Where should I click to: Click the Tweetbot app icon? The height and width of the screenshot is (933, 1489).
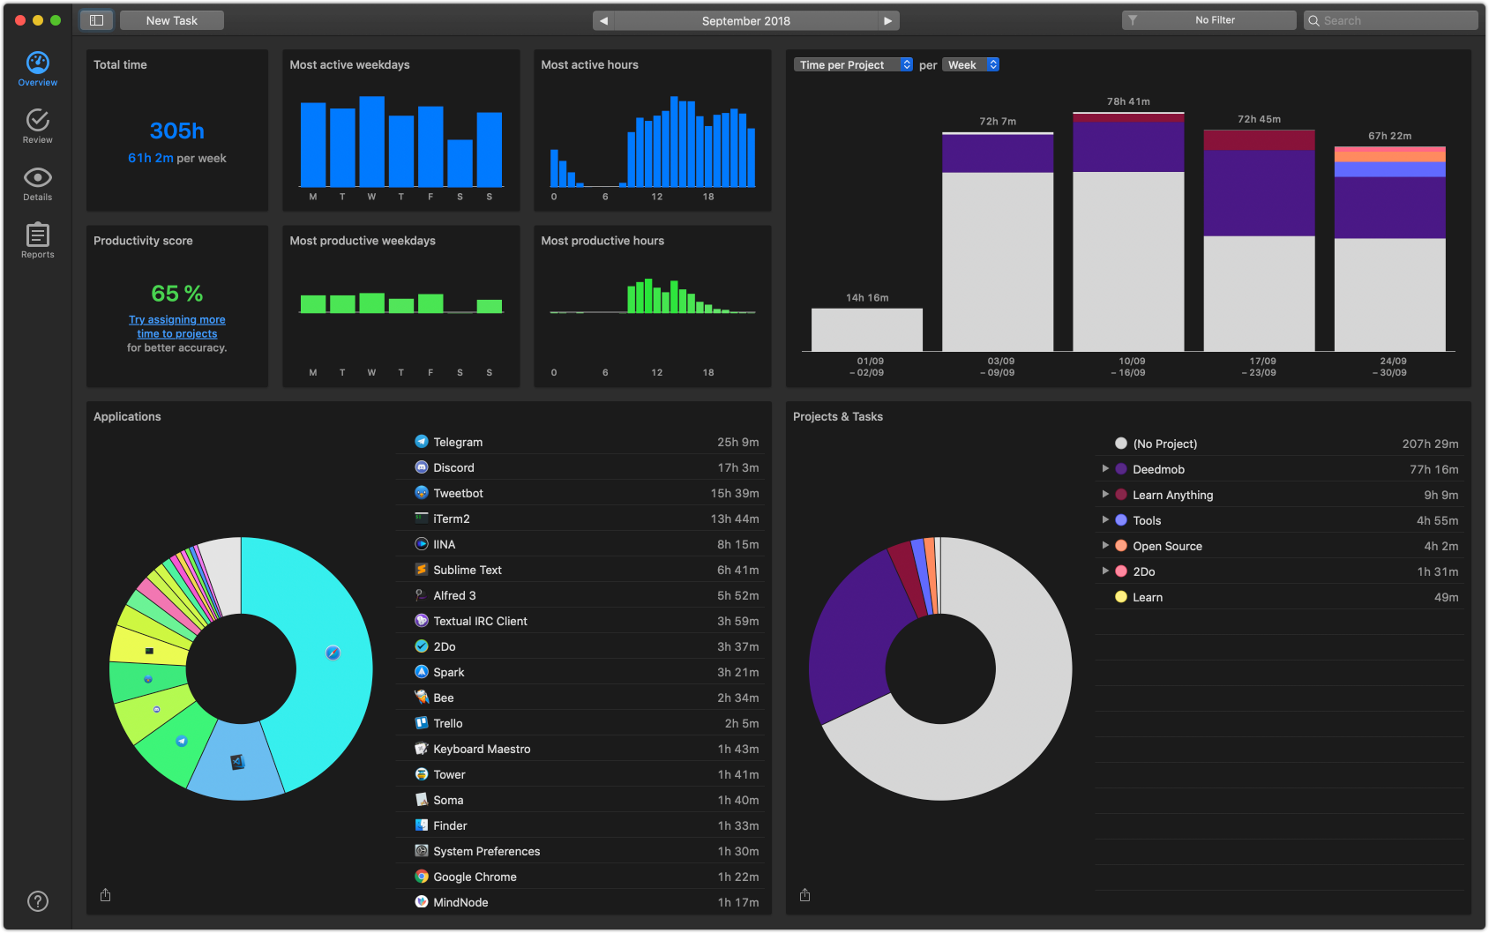[422, 493]
